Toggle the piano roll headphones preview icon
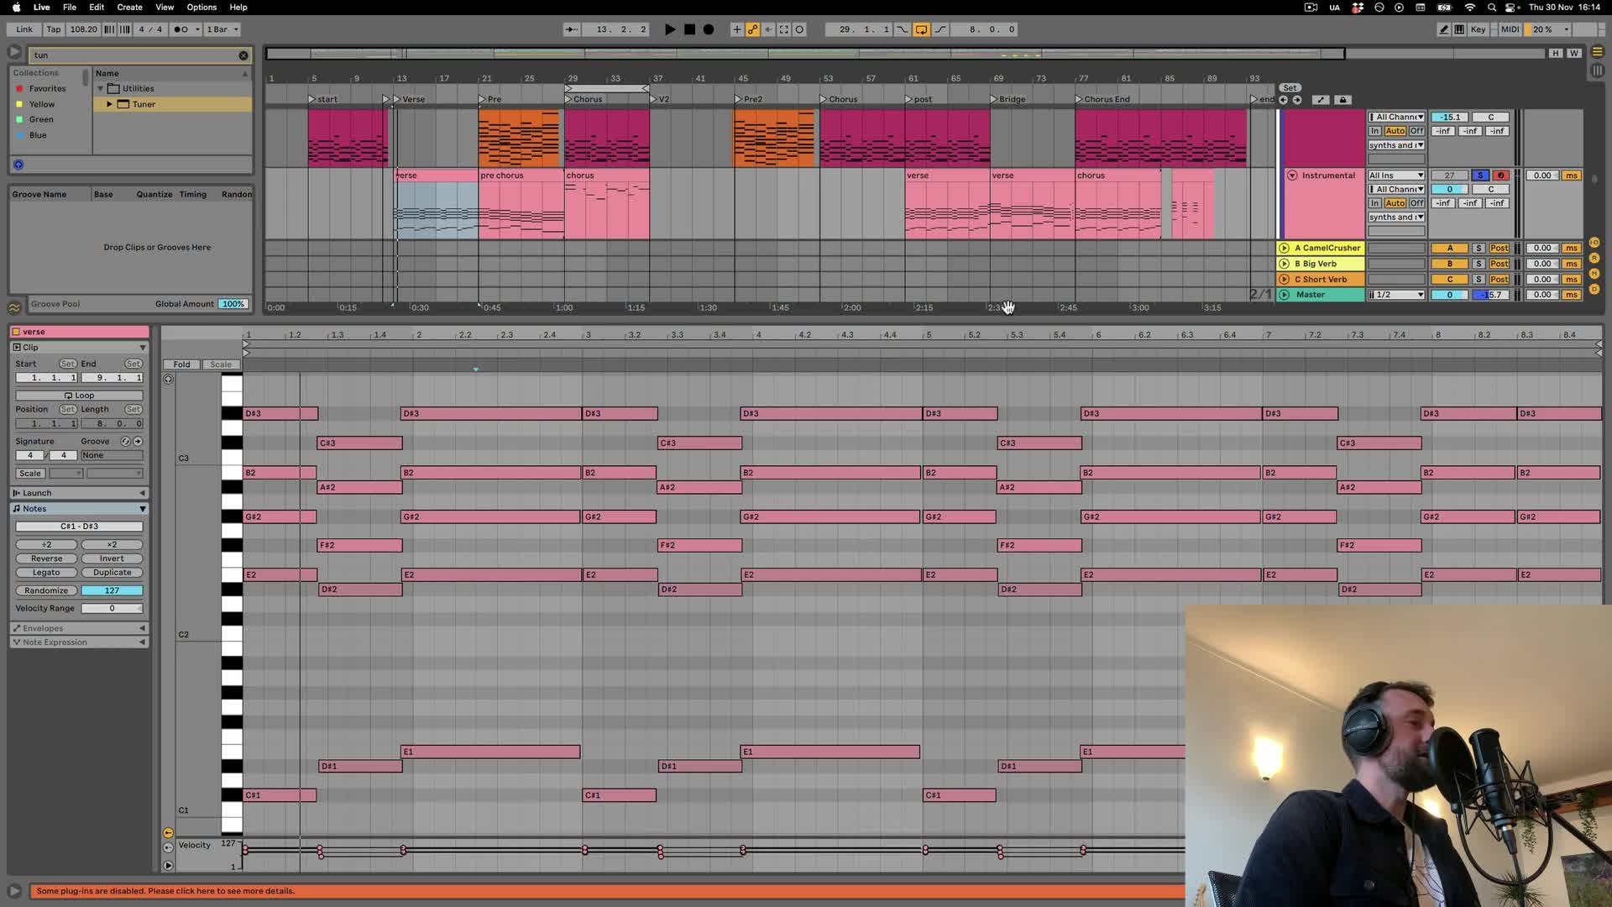Viewport: 1612px width, 907px height. (x=168, y=380)
